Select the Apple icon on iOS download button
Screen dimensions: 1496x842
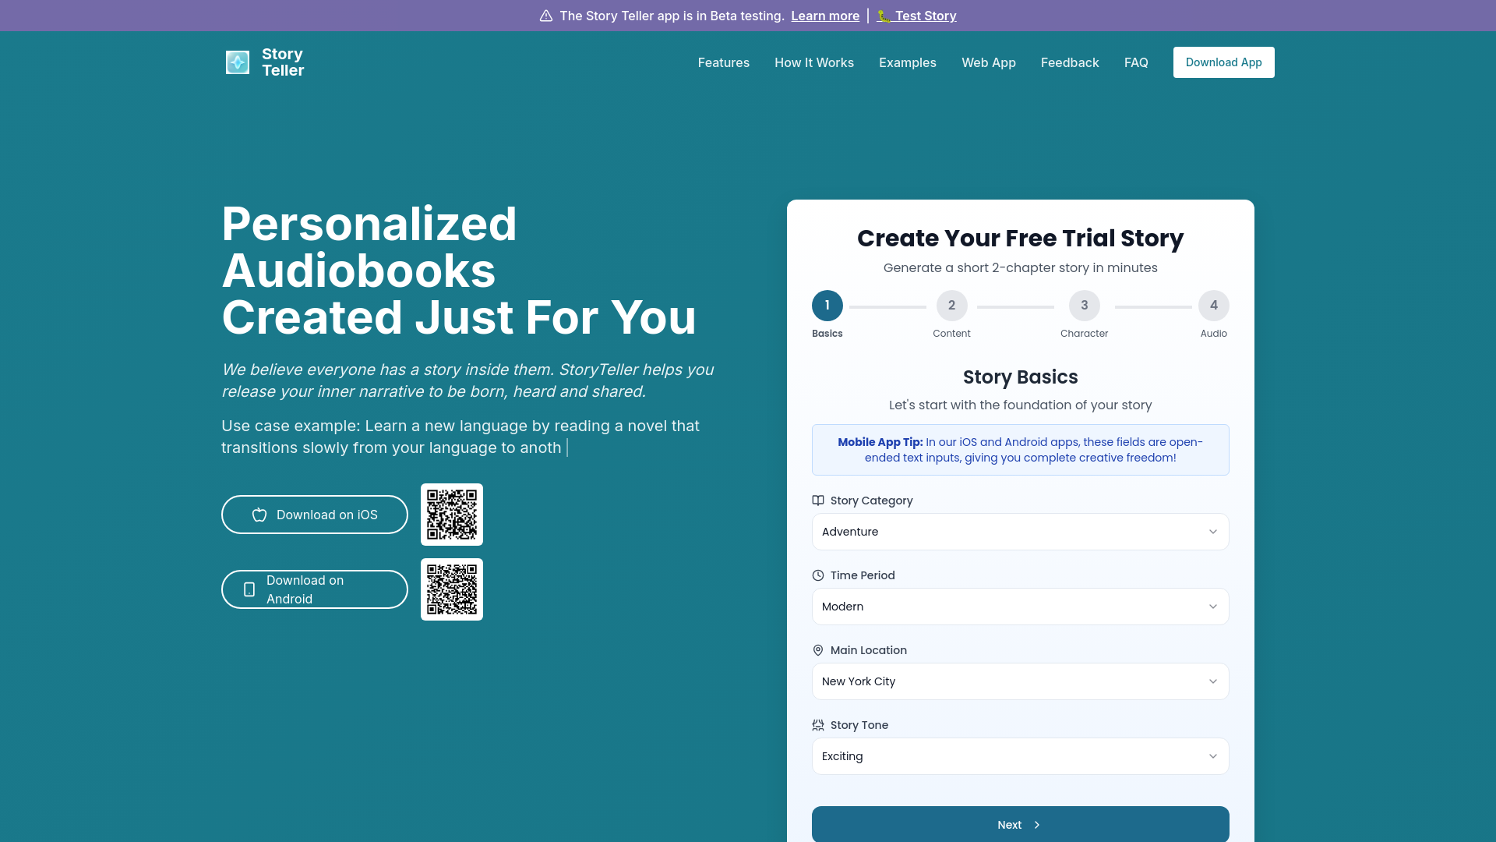(x=259, y=515)
